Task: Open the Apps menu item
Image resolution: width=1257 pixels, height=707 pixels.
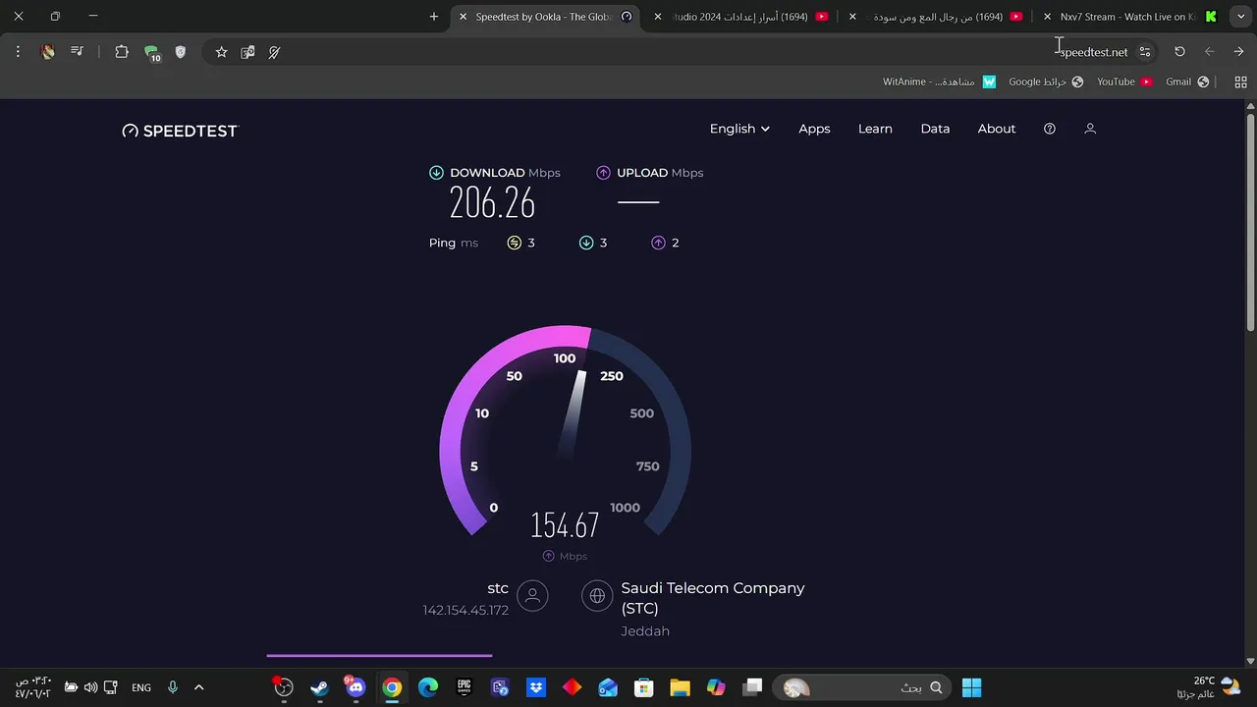Action: pyautogui.click(x=814, y=129)
